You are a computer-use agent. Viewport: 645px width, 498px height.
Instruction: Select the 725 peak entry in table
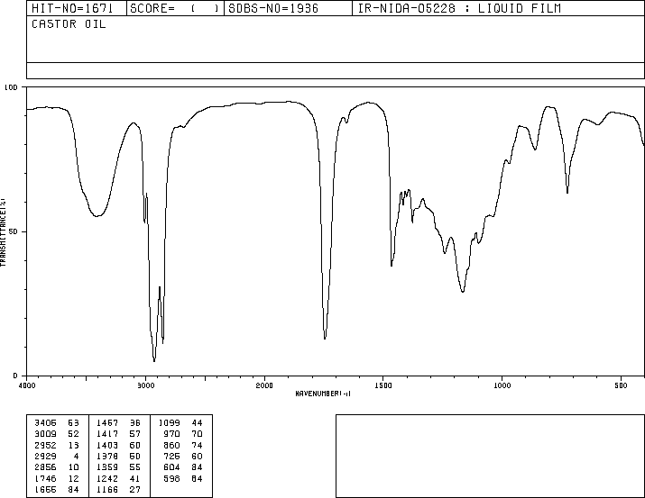pos(182,456)
